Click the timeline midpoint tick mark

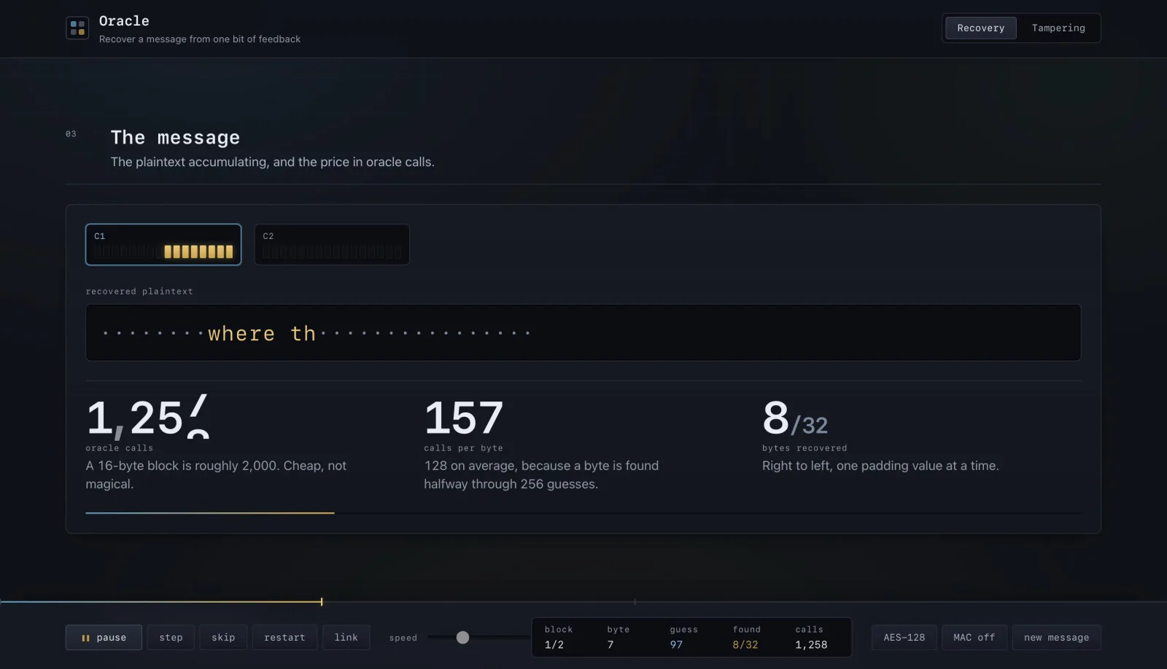pos(635,602)
